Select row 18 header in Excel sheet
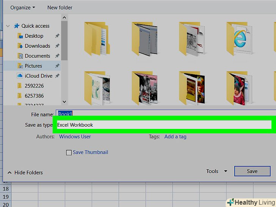Screen dimensions: 276x207 [x=6, y=189]
